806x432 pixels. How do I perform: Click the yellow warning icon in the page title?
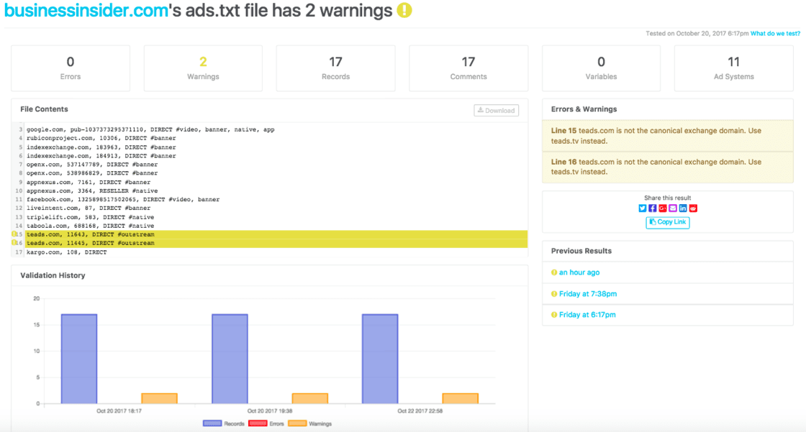pos(404,10)
